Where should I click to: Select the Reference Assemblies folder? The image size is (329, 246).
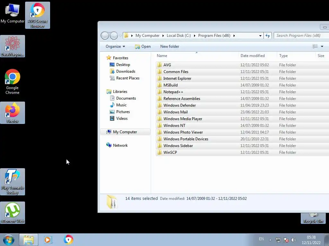[x=242, y=99]
